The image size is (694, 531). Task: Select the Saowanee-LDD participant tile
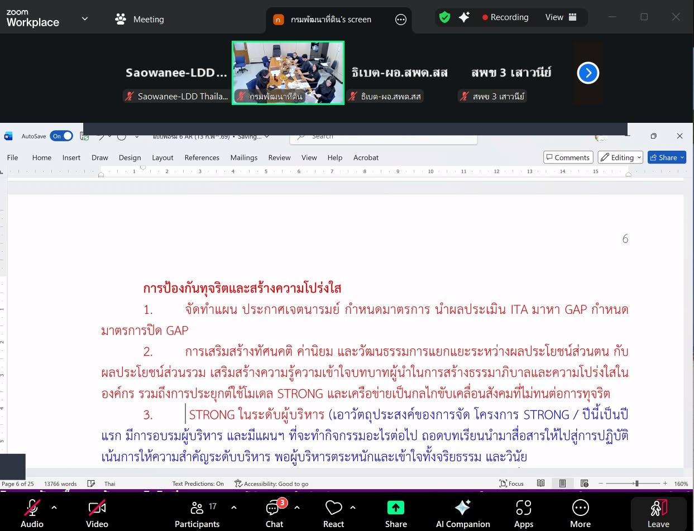pos(176,73)
